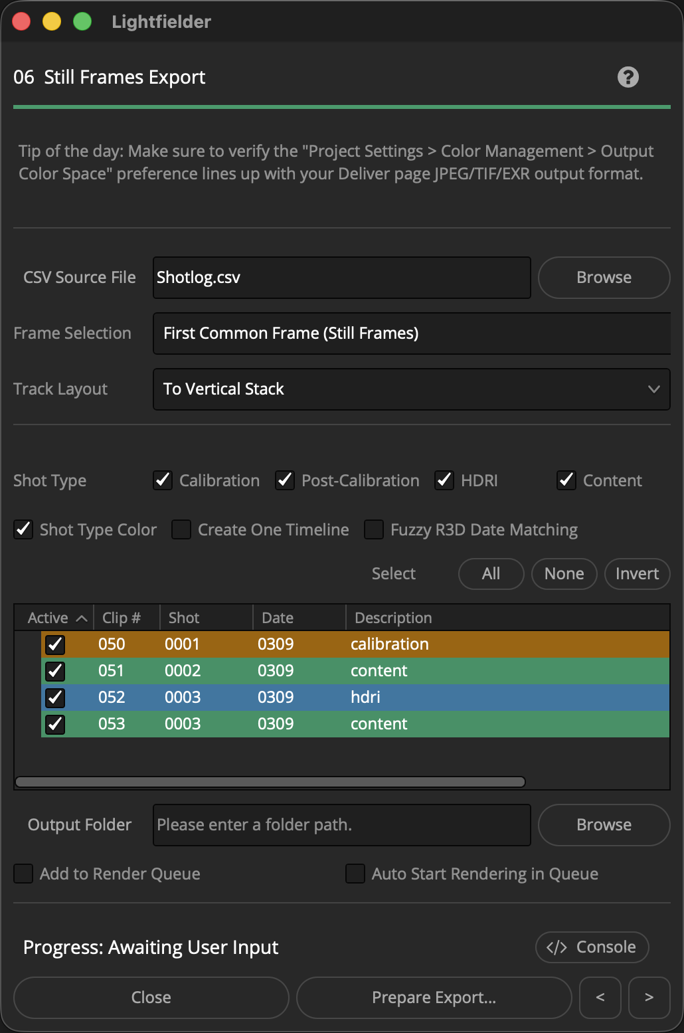Screen dimensions: 684x1033
Task: Click Prepare Export button
Action: [434, 997]
